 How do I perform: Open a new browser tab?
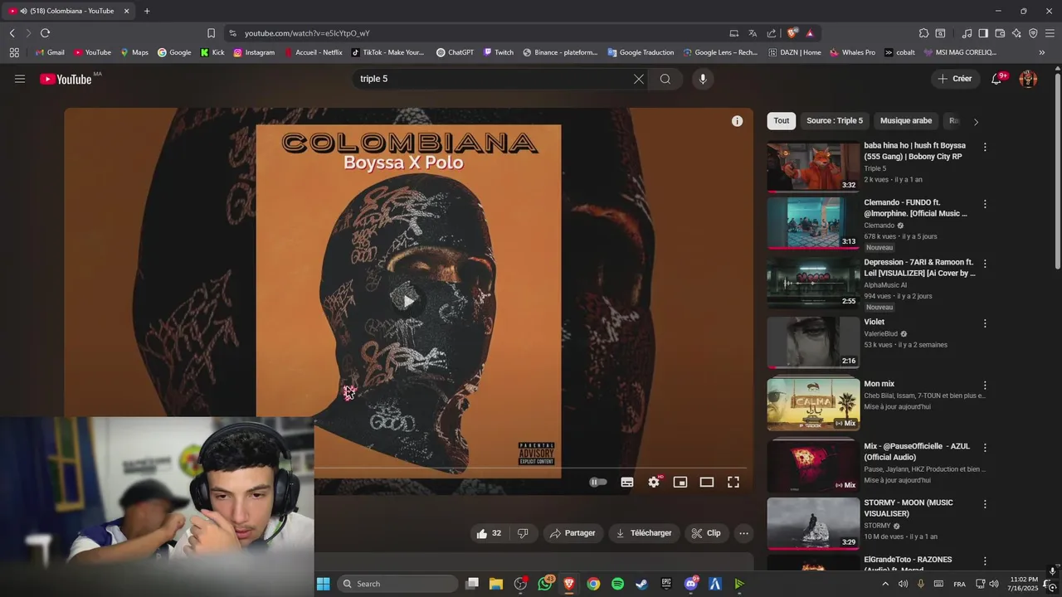pos(147,11)
